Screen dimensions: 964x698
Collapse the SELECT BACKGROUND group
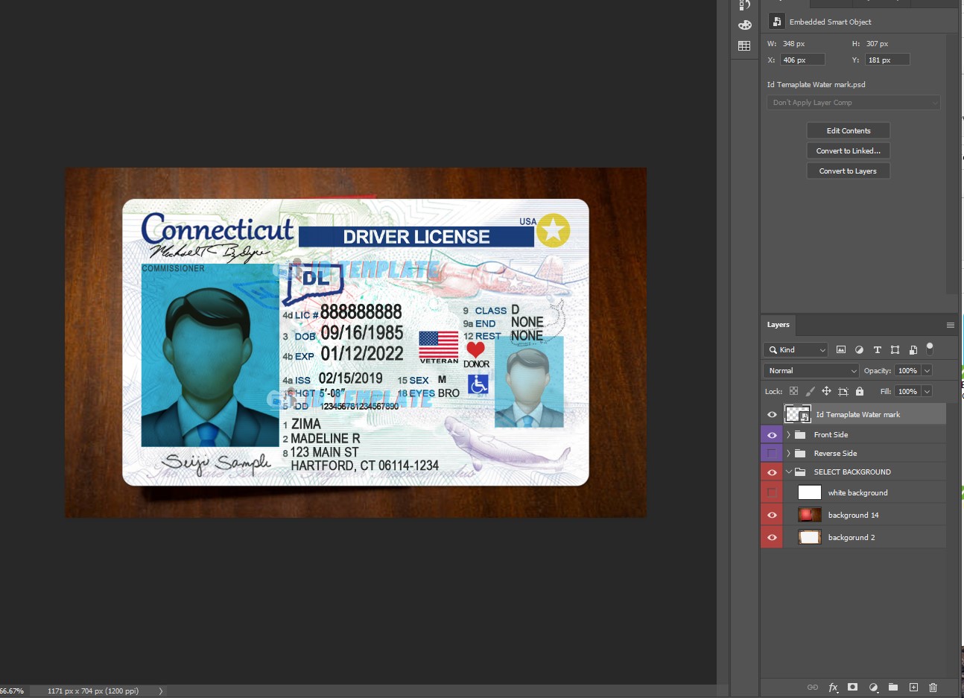[x=788, y=472]
